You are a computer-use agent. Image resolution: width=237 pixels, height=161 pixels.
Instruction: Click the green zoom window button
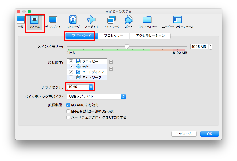pos(29,11)
